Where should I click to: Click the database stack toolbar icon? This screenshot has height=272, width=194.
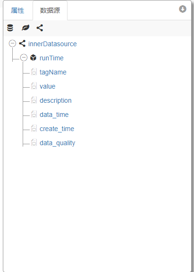click(10, 28)
